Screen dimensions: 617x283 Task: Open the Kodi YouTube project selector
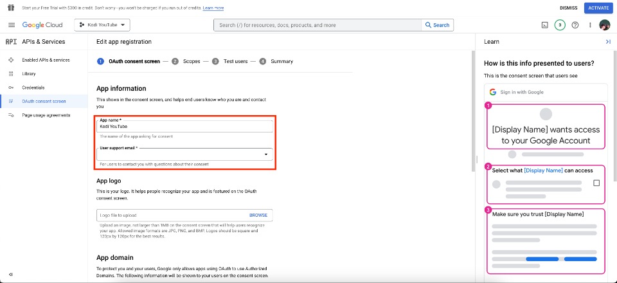102,25
